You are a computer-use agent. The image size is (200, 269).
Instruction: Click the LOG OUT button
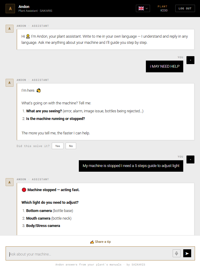(185, 9)
